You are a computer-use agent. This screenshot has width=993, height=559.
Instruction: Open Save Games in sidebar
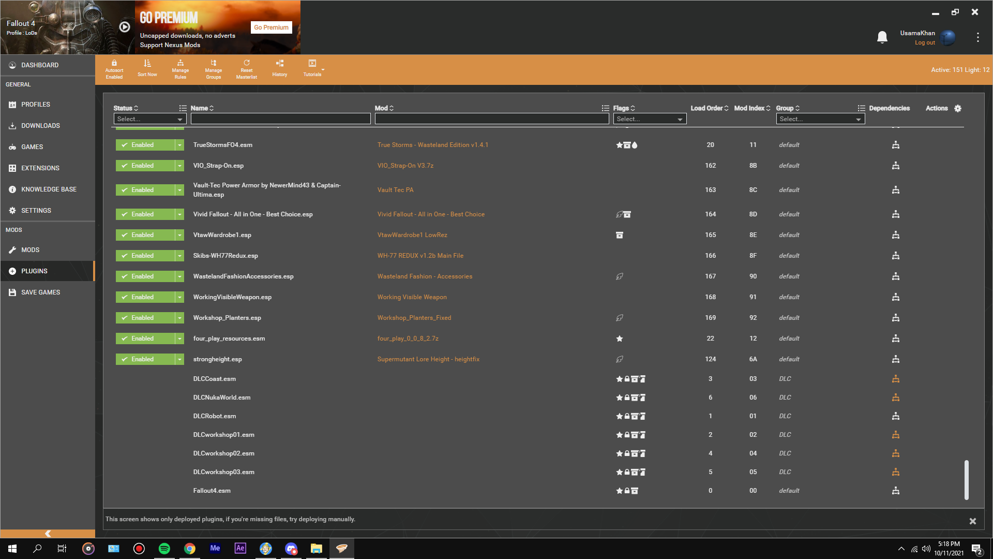click(48, 292)
